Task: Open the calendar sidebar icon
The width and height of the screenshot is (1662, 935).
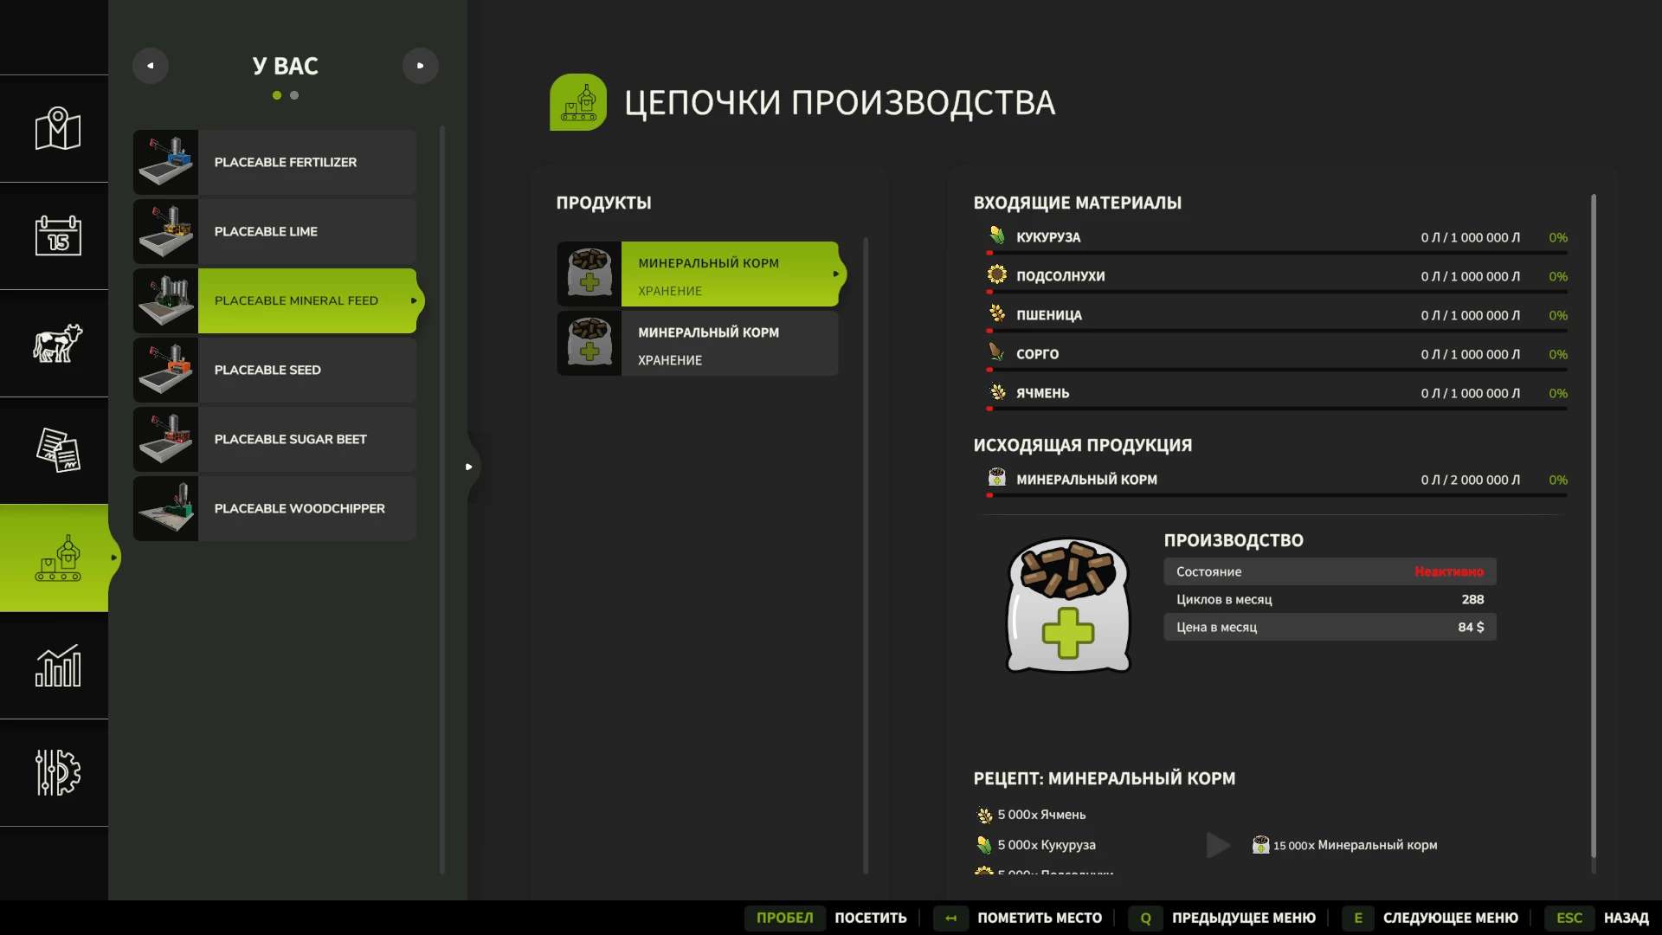Action: (x=57, y=235)
